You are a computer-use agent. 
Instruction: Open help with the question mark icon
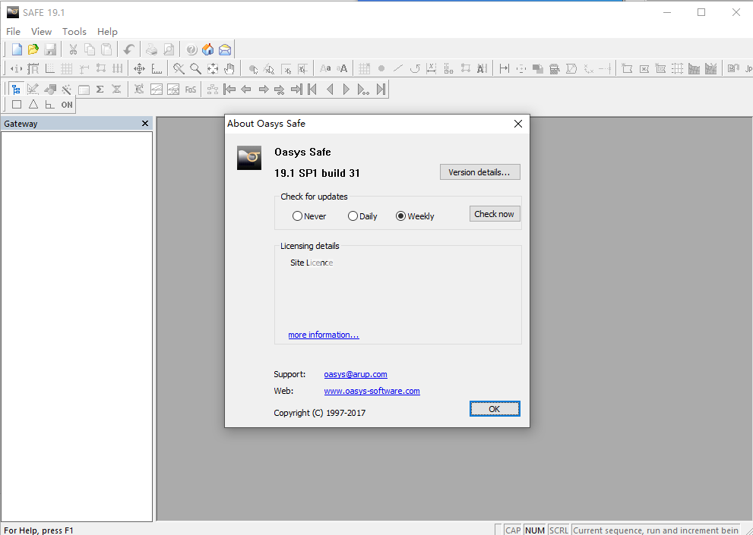click(x=191, y=49)
